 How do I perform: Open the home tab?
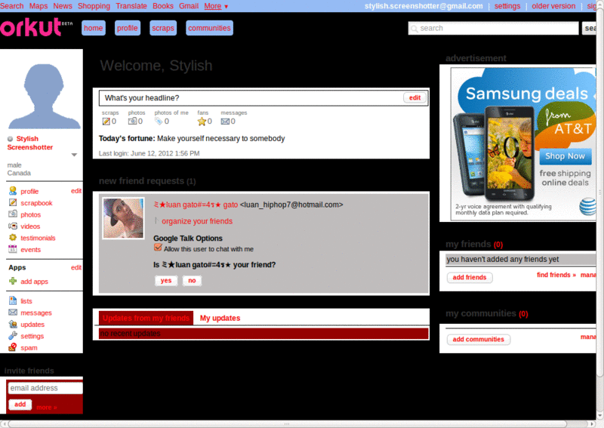click(x=93, y=28)
